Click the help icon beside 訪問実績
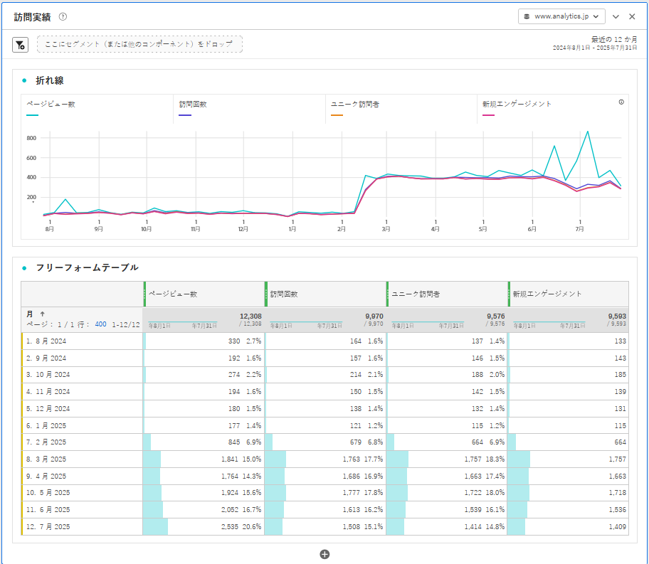This screenshot has width=649, height=564. pos(63,16)
